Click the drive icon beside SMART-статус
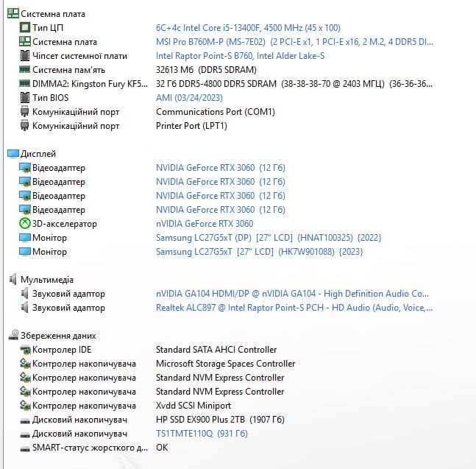 point(25,448)
